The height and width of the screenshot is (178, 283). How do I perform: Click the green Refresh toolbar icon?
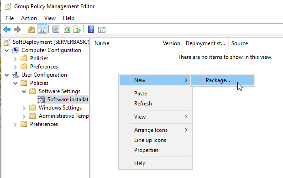tap(67, 29)
